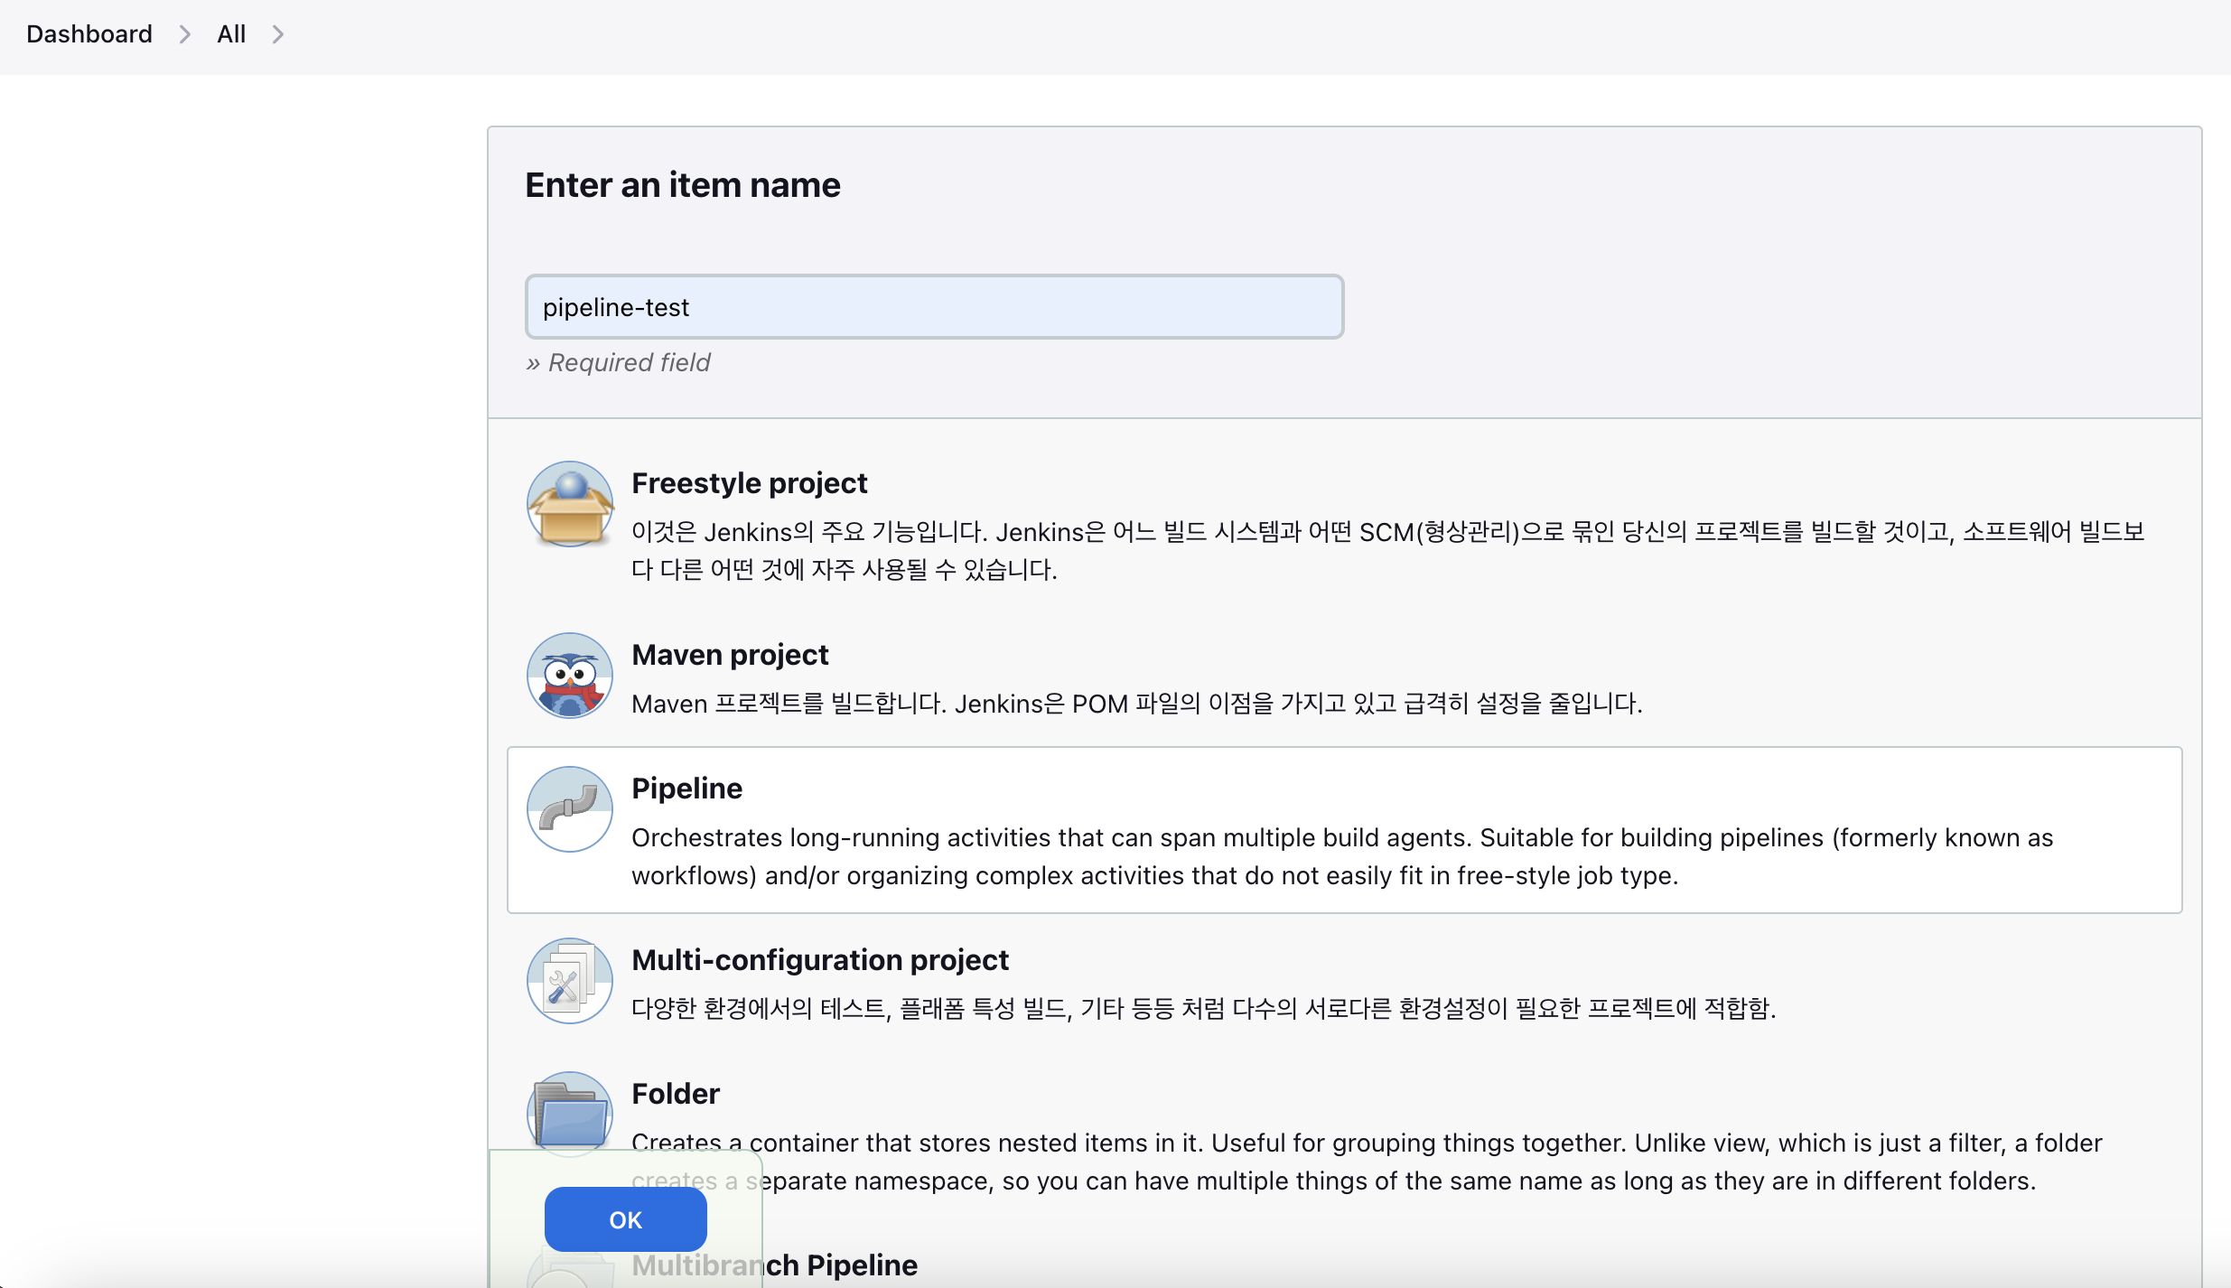Click the item name input field

[934, 307]
